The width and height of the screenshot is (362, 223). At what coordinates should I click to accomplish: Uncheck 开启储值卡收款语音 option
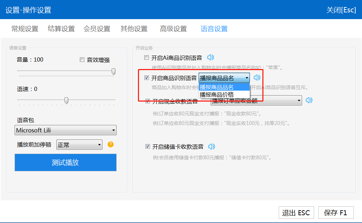[147, 147]
